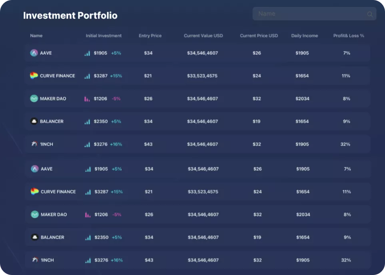Click the pink declining chart icon in first Maker DAO row
Screen dimensions: 385x275
(87, 99)
